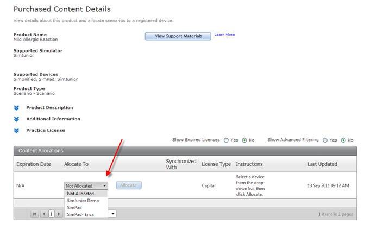This screenshot has width=365, height=244.
Task: Expand the Practice License section
Action: (16, 131)
